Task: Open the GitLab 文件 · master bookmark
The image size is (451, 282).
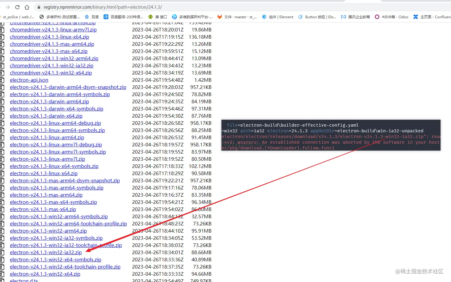Action: point(237,17)
